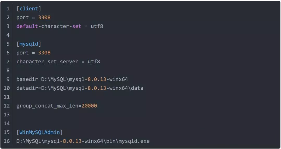This screenshot has width=281, height=149.
Task: Click line number 11 in the gutter
Action: [x=7, y=97]
